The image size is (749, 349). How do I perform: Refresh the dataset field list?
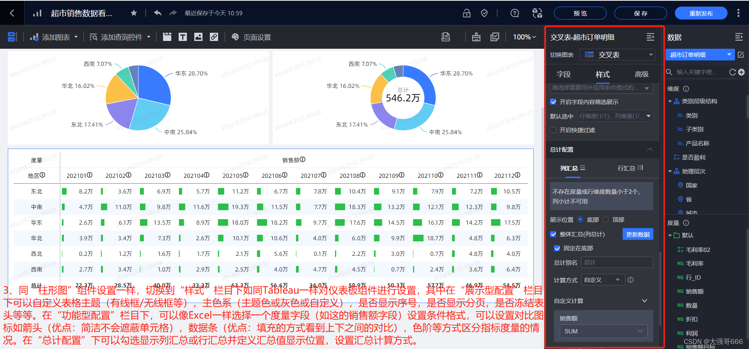click(733, 72)
